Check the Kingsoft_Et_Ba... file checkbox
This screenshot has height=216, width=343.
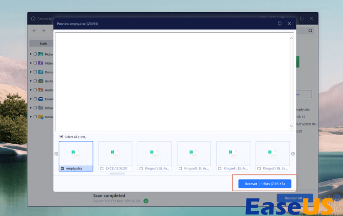tap(259, 169)
